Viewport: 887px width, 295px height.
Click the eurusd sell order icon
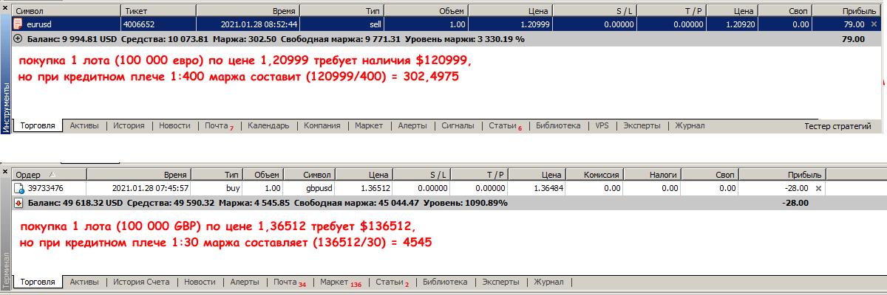point(18,25)
